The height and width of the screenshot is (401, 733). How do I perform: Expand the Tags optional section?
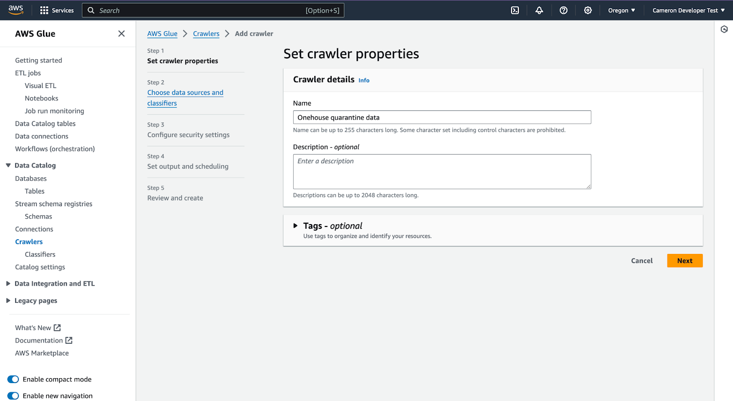pos(295,226)
